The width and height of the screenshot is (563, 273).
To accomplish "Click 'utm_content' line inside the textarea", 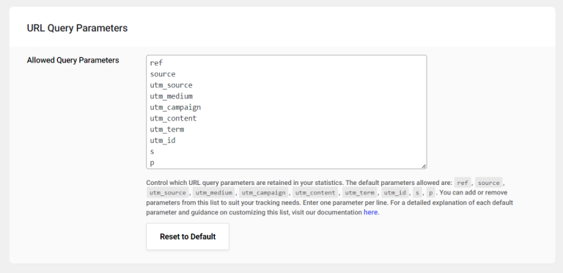I will [x=174, y=118].
